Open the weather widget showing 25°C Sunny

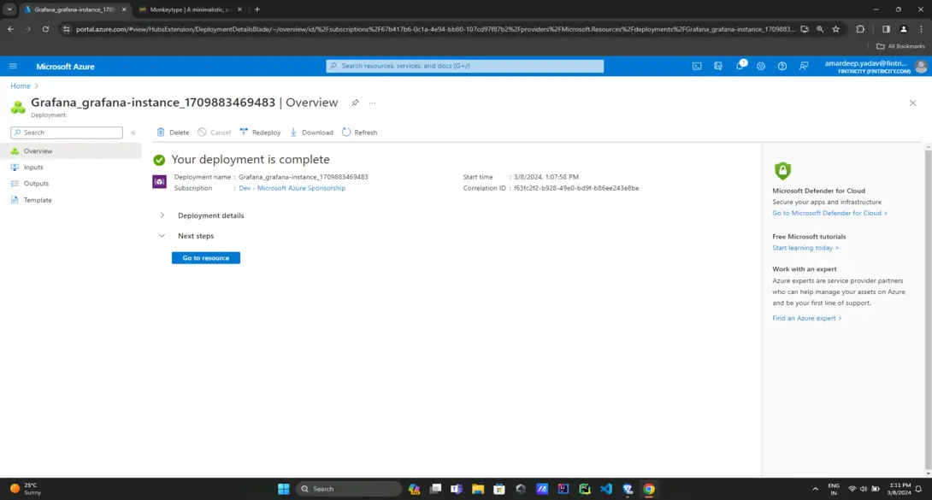27,489
